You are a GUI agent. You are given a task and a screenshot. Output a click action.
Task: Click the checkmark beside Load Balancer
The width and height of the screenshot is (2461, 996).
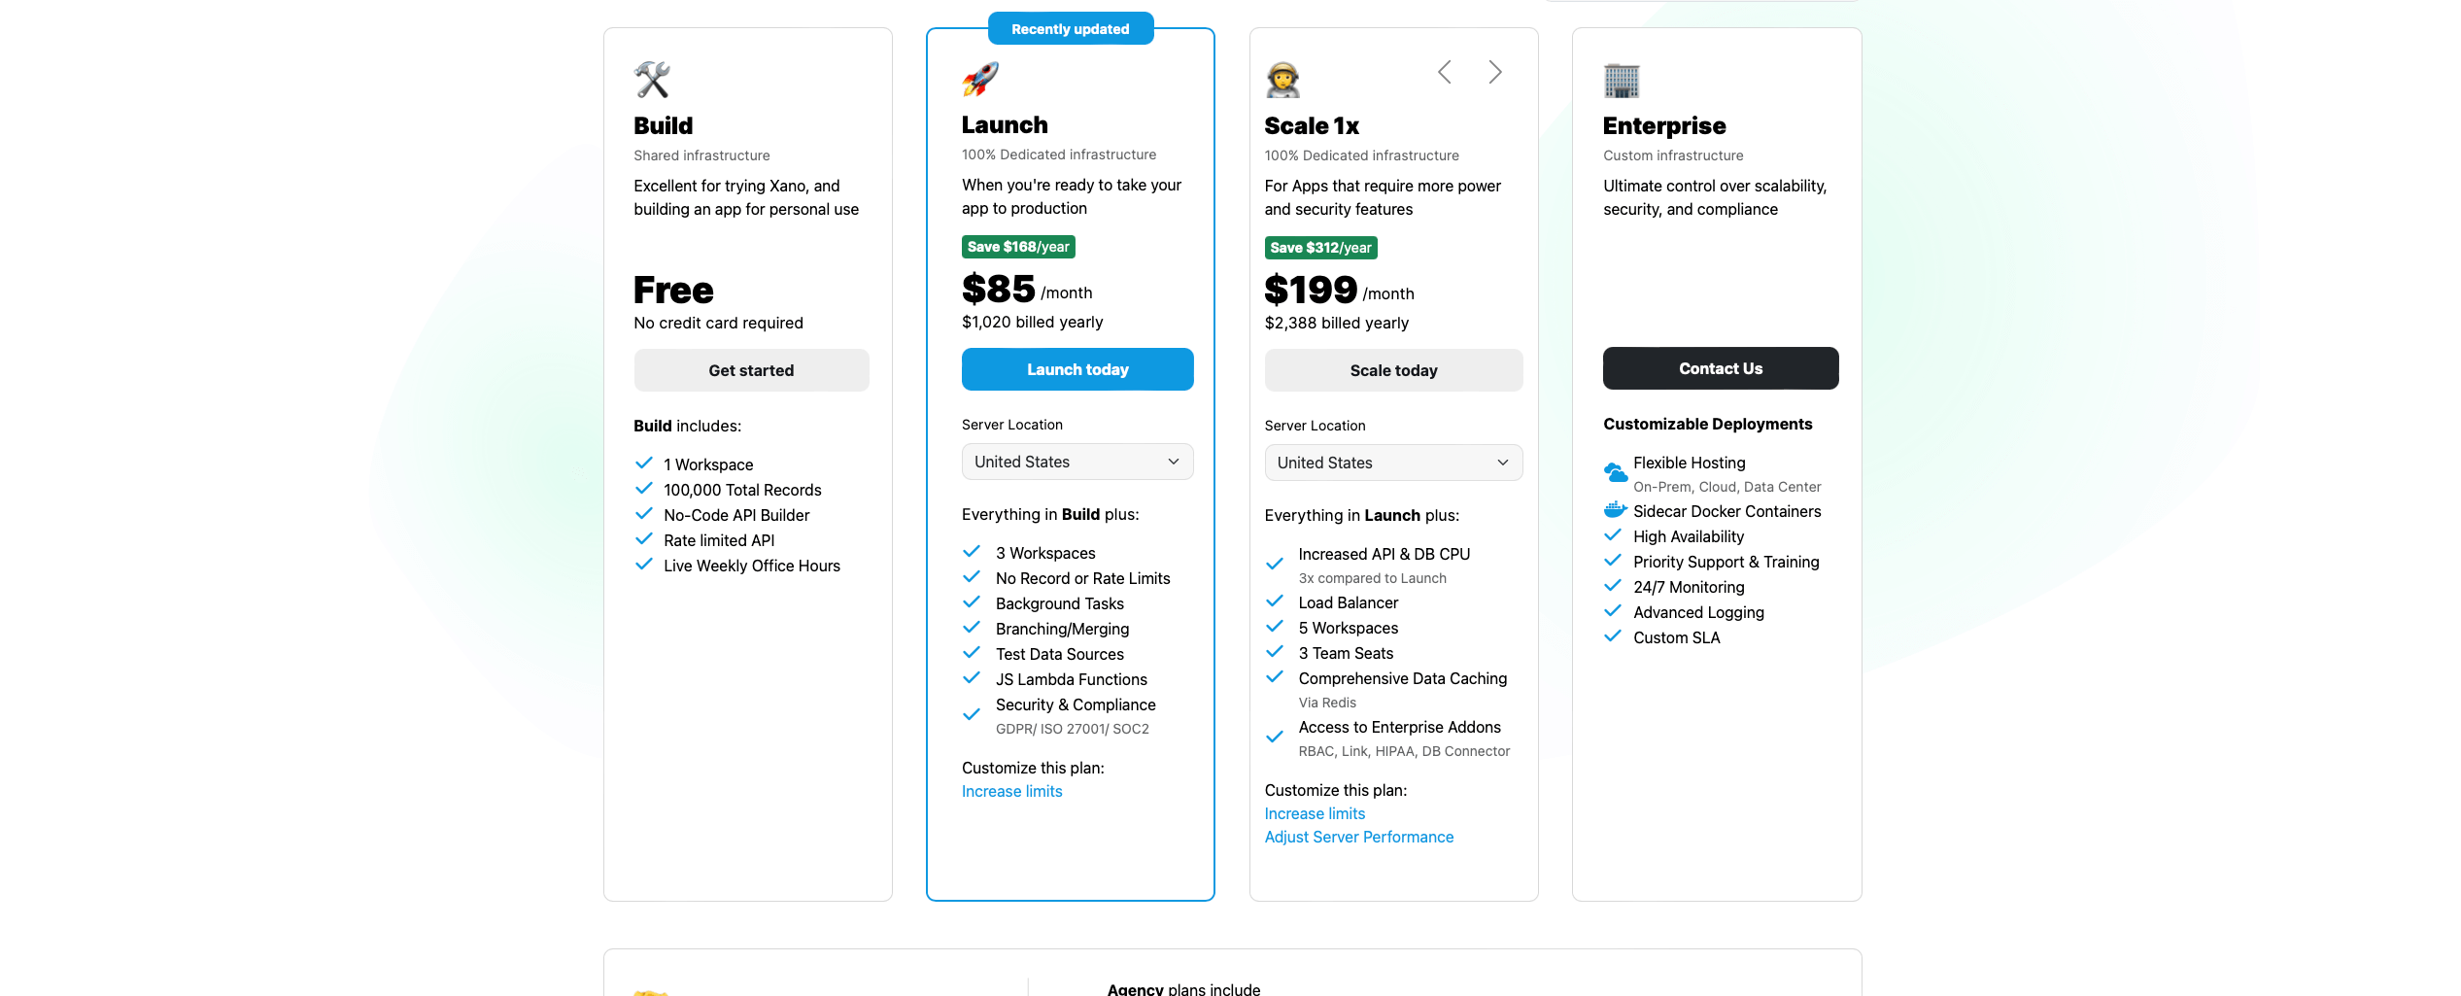[1275, 601]
